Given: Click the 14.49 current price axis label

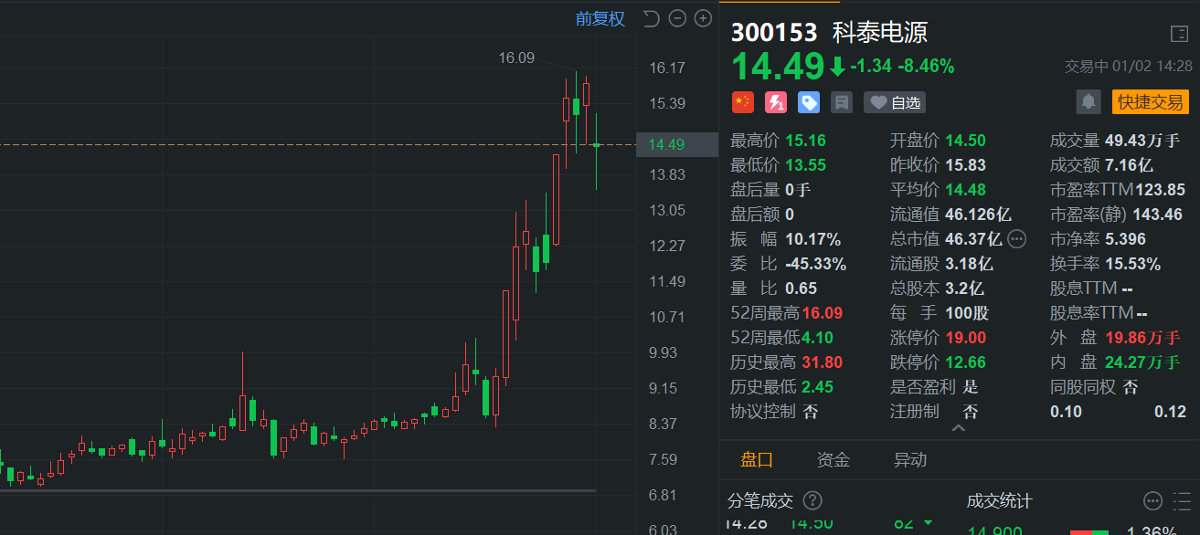Looking at the screenshot, I should click(666, 144).
